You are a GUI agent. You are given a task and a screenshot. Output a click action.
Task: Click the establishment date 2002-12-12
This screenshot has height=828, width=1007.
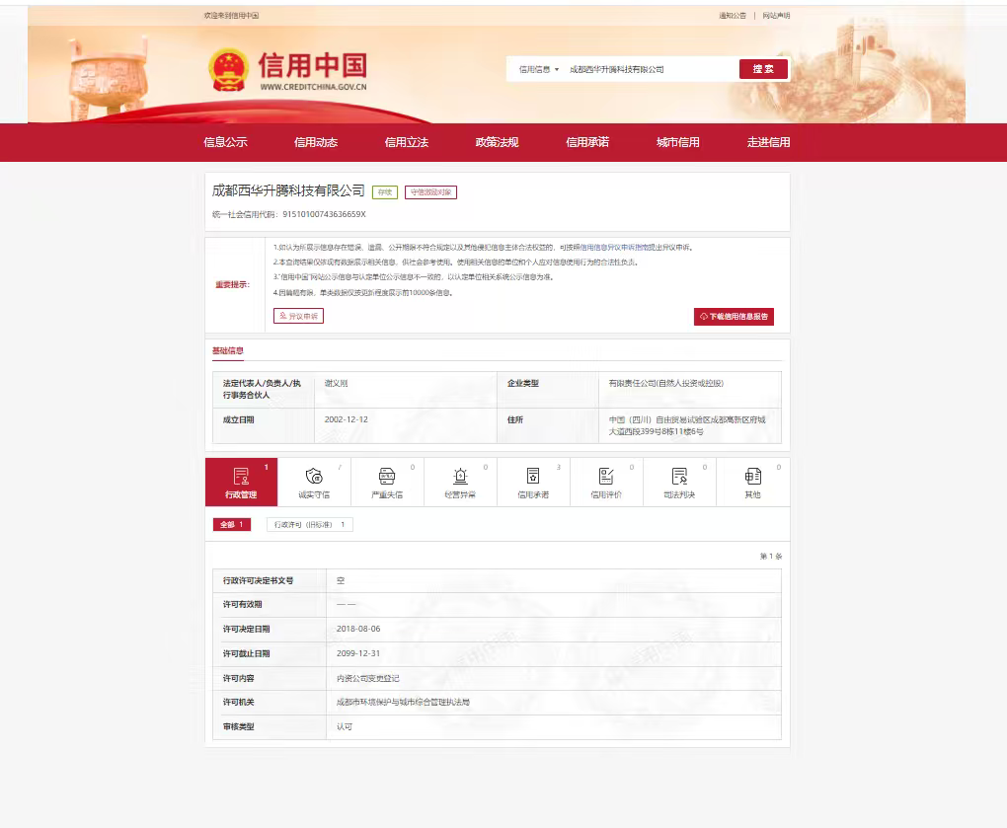point(347,419)
